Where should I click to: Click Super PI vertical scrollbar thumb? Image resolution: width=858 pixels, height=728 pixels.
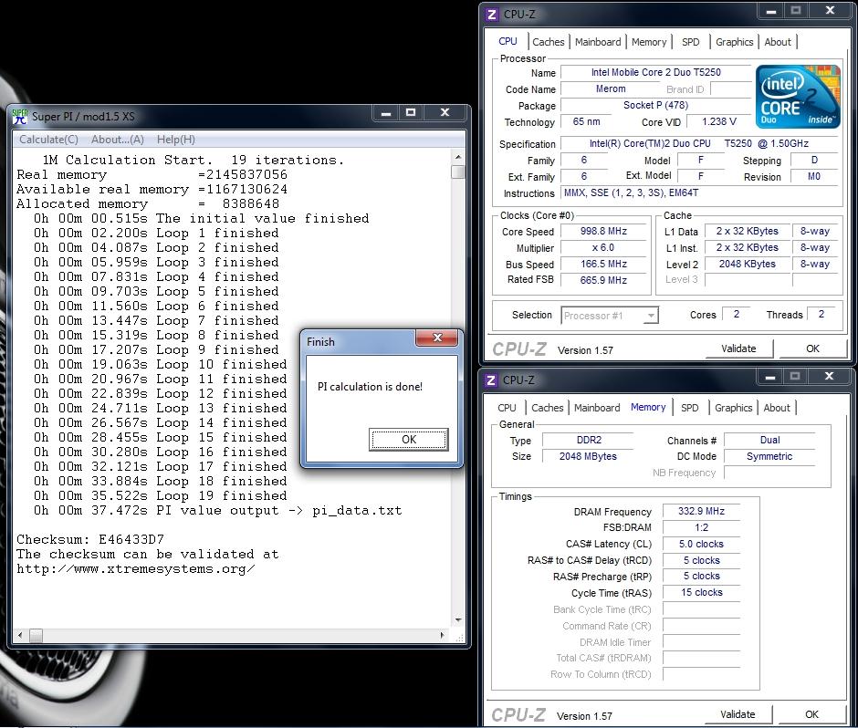click(x=458, y=172)
